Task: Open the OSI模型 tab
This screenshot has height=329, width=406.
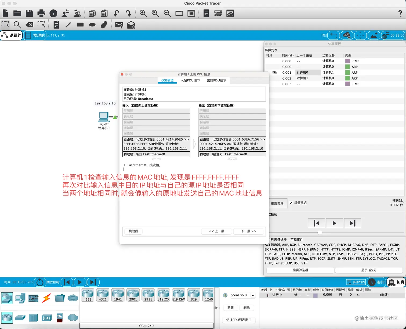Action: tap(167, 80)
